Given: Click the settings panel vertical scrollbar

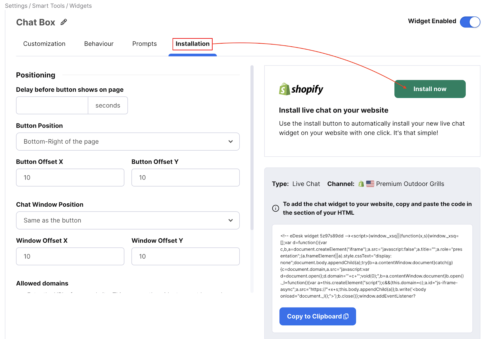Looking at the screenshot, I should tap(252, 148).
